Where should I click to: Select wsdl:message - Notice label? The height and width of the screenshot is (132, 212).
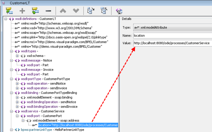click(x=37, y=60)
